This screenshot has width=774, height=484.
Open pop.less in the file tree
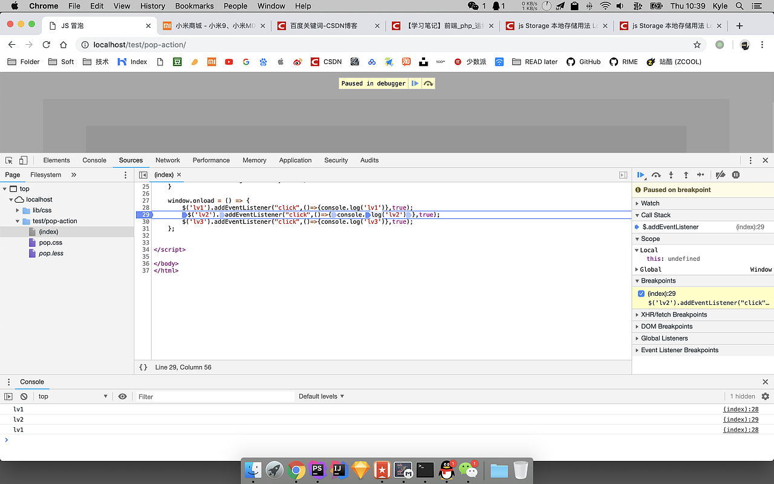[51, 253]
